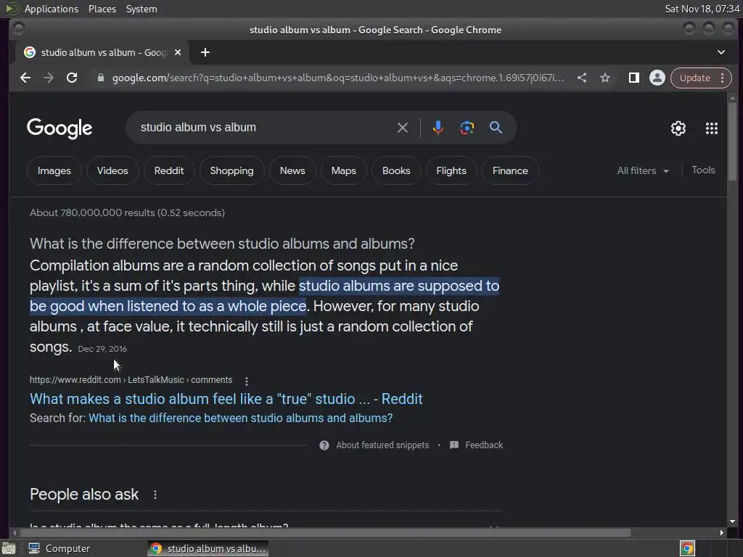Expand the All filters dropdown
743x557 pixels.
click(x=643, y=170)
